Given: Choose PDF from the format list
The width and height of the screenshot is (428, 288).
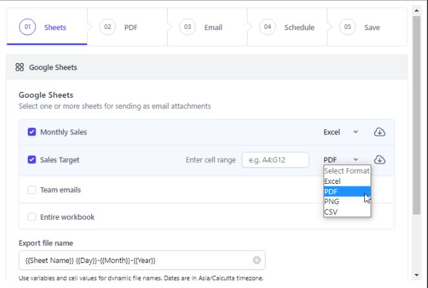Looking at the screenshot, I should [x=347, y=192].
